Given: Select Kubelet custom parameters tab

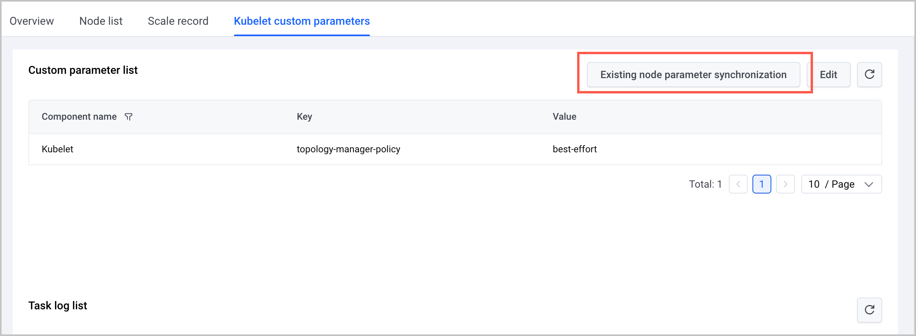Looking at the screenshot, I should pyautogui.click(x=302, y=21).
